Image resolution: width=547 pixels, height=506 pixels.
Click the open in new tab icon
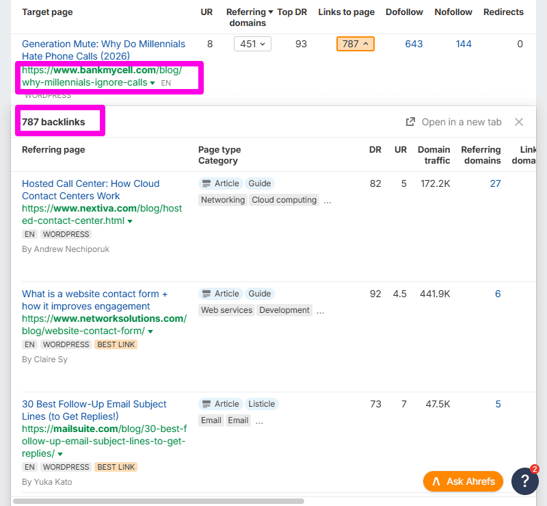pos(410,122)
